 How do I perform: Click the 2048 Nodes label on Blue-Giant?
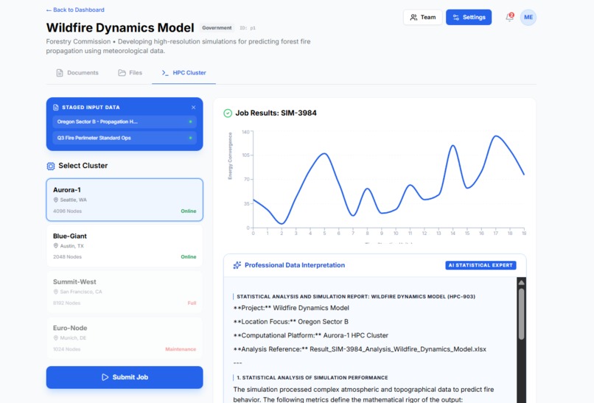click(67, 257)
